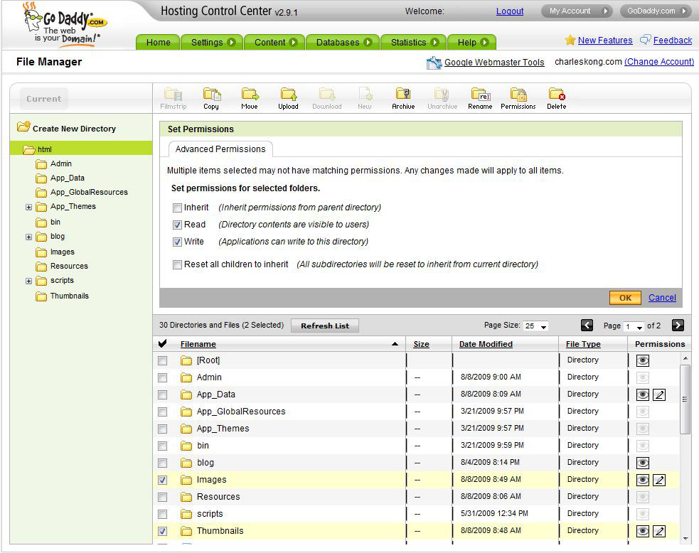Go to next page arrow

coord(678,326)
